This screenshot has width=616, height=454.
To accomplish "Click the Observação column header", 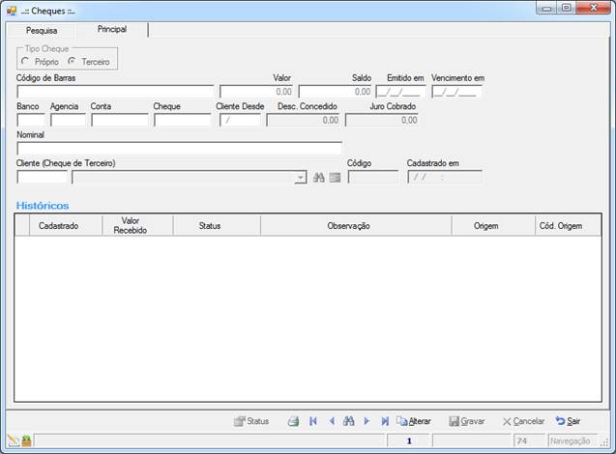I will (356, 226).
